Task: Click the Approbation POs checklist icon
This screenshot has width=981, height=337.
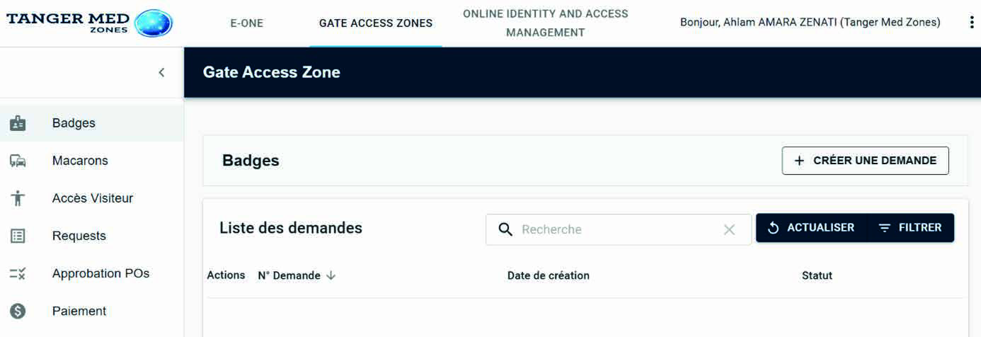Action: pos(18,273)
